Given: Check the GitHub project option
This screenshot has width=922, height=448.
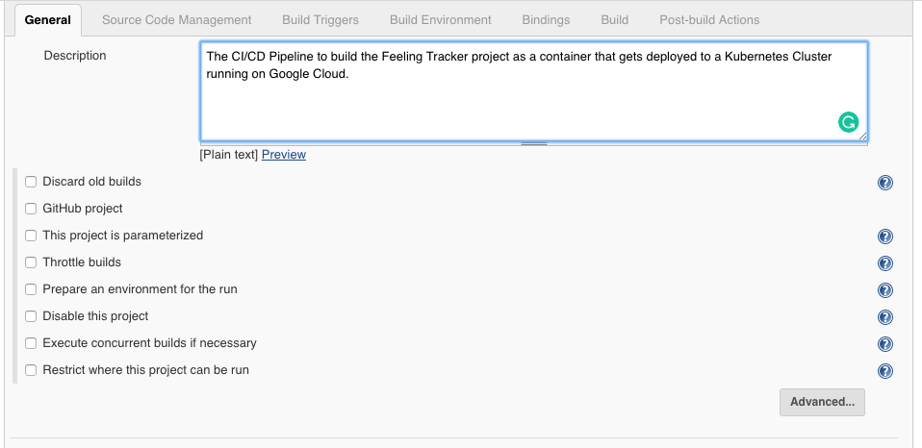Looking at the screenshot, I should 31,209.
